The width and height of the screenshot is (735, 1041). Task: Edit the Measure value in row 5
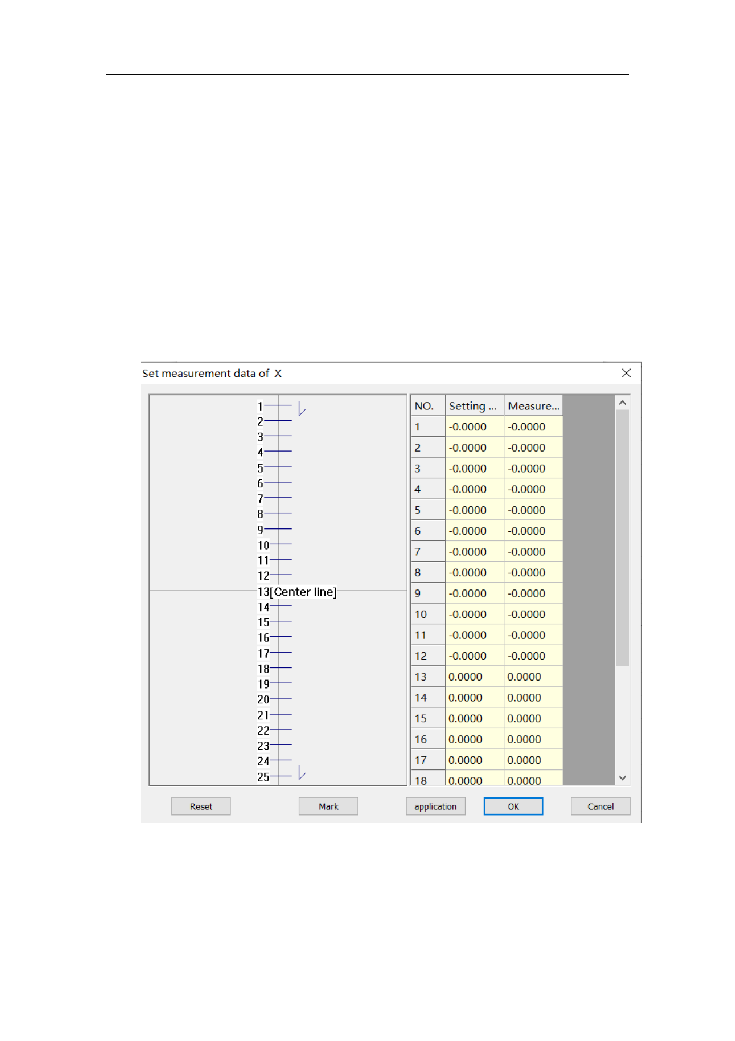[533, 510]
